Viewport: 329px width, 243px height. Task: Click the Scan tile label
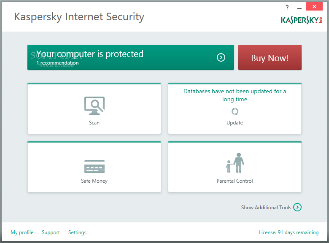click(94, 123)
